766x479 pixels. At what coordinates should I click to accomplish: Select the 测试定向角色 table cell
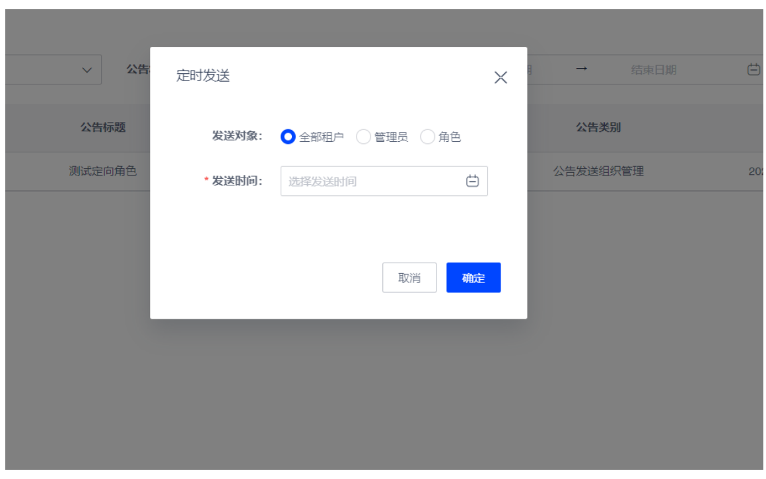[x=102, y=171]
